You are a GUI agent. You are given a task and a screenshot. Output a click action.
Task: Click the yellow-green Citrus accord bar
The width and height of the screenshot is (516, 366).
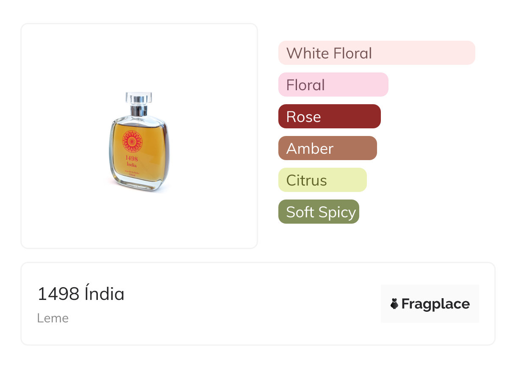[x=322, y=180]
